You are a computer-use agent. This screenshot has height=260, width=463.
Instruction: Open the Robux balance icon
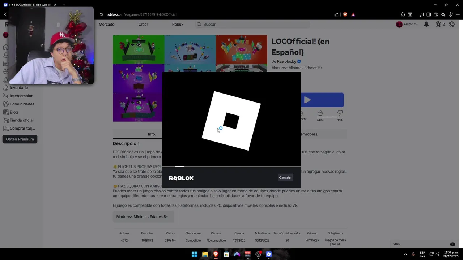coord(438,24)
